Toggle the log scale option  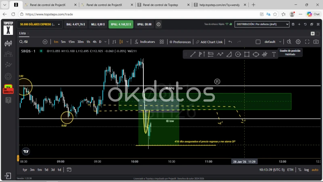click(306, 170)
